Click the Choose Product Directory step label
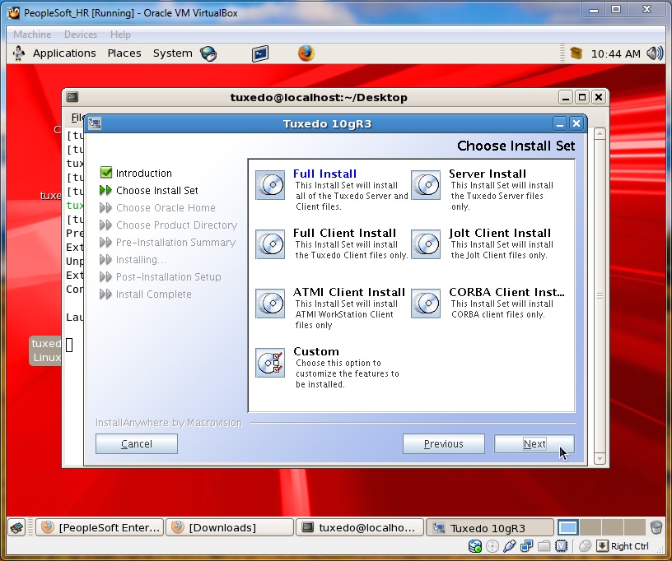 176,225
